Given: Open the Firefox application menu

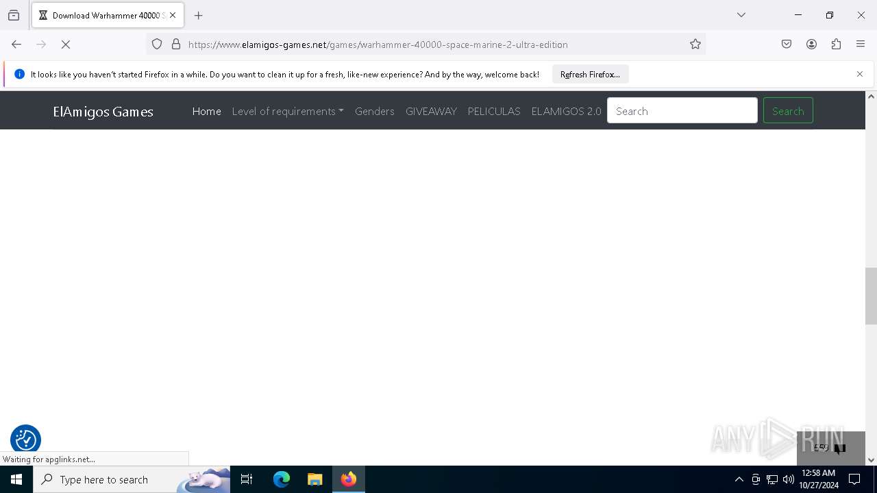Looking at the screenshot, I should (861, 44).
